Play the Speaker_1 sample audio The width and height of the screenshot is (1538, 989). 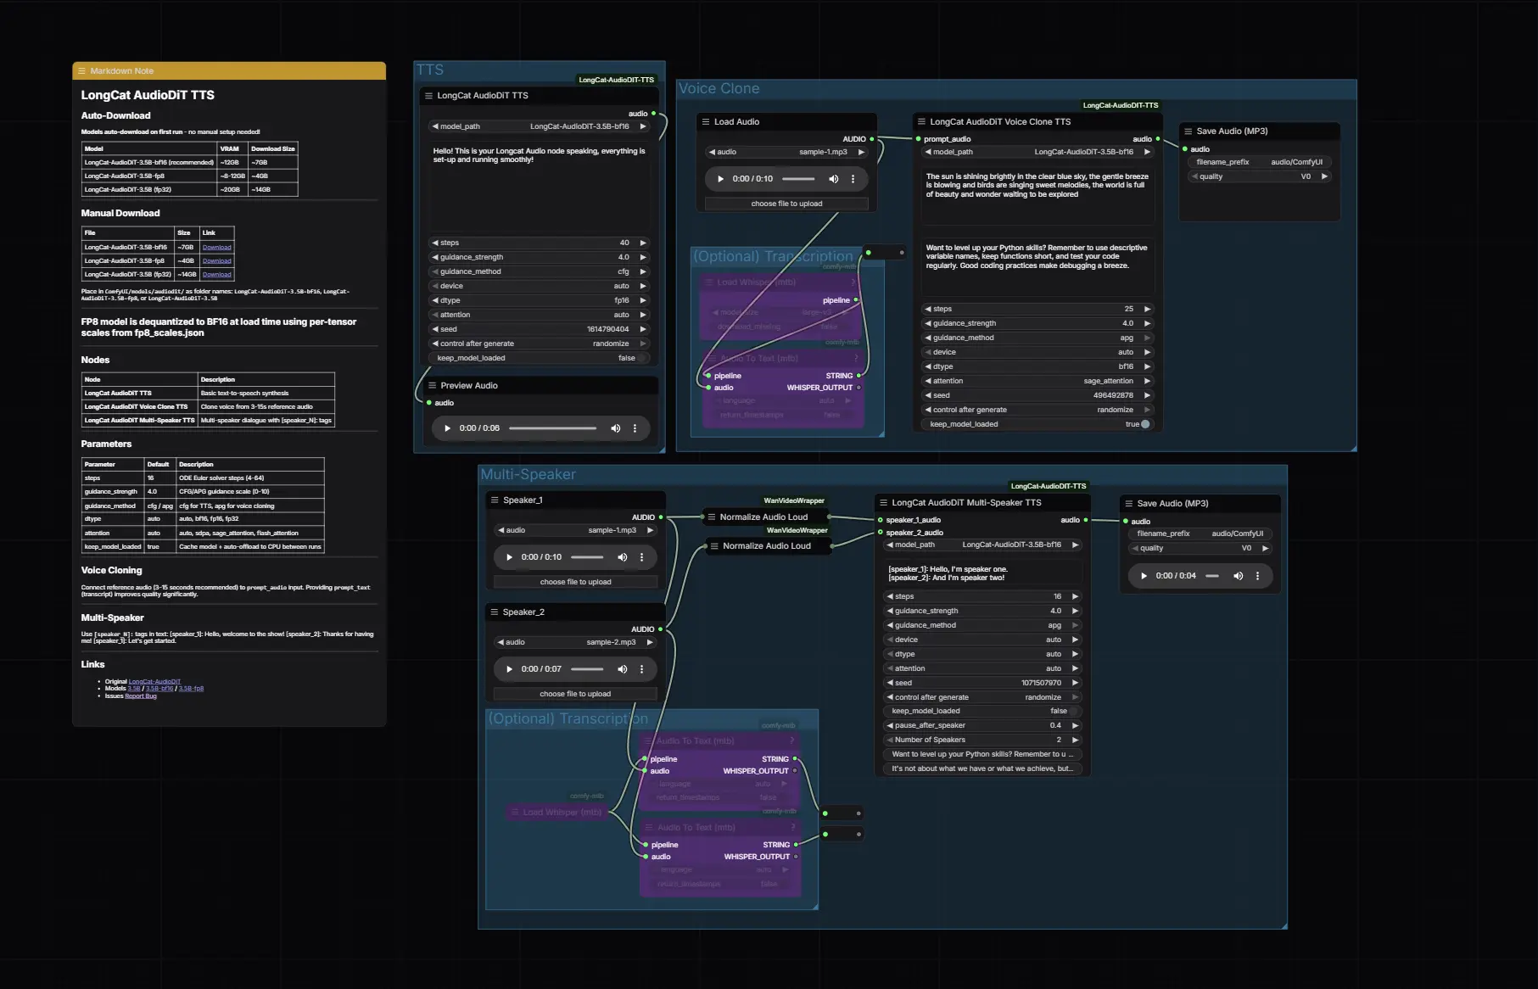pyautogui.click(x=509, y=557)
